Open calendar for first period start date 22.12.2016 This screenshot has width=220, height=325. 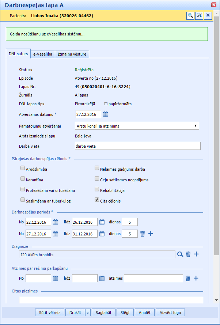point(56,222)
